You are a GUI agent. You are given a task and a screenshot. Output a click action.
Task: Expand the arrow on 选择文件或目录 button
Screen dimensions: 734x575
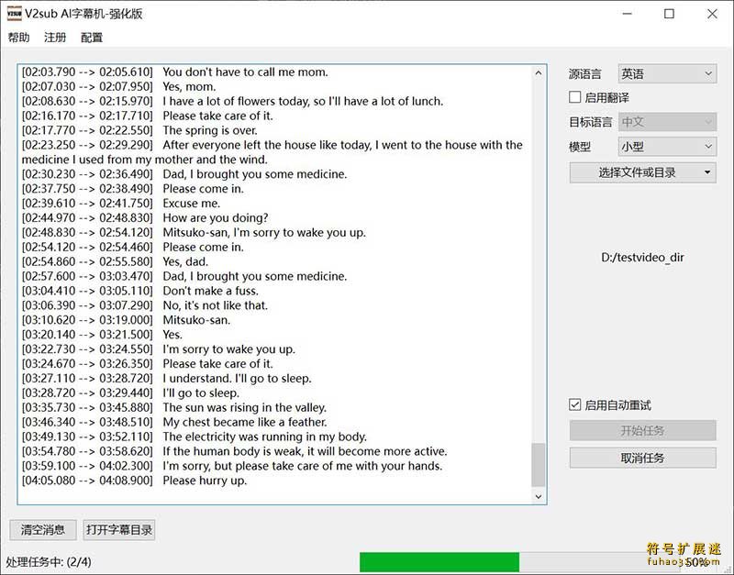point(707,172)
